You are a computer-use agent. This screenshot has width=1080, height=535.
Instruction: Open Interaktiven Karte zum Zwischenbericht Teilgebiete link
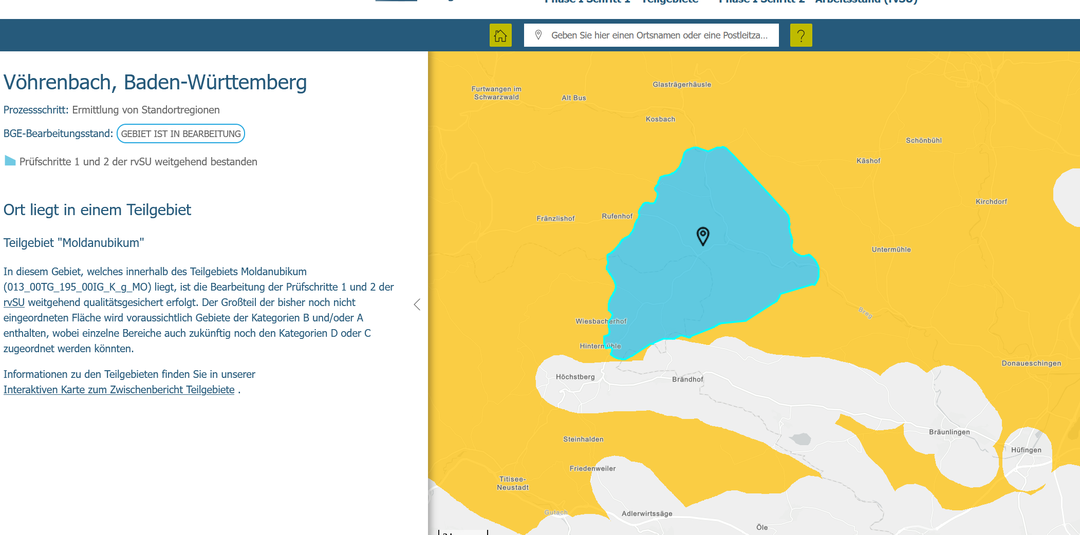[x=119, y=390]
